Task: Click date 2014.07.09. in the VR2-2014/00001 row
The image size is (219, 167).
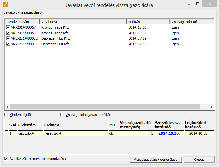Action: coord(138,44)
